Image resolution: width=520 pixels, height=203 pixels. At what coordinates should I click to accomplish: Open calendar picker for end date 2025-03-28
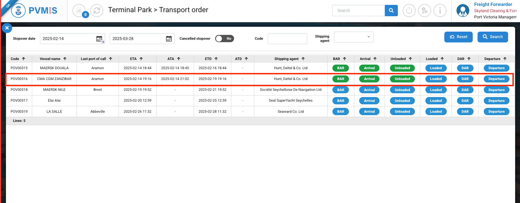(x=169, y=39)
